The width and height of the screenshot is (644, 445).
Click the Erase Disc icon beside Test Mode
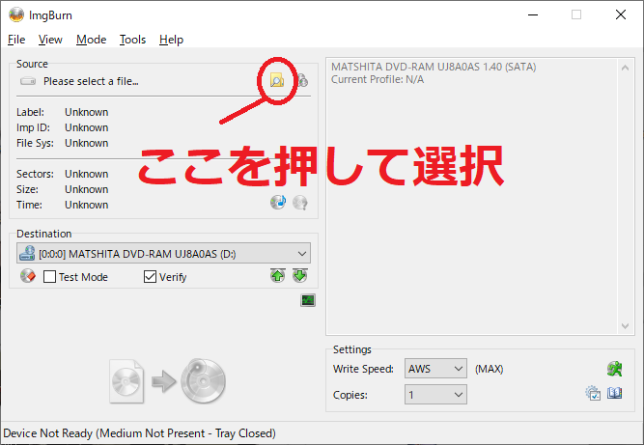click(x=28, y=276)
